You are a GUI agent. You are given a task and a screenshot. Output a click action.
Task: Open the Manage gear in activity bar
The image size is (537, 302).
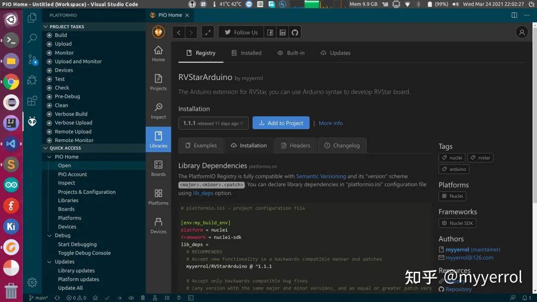pyautogui.click(x=32, y=282)
